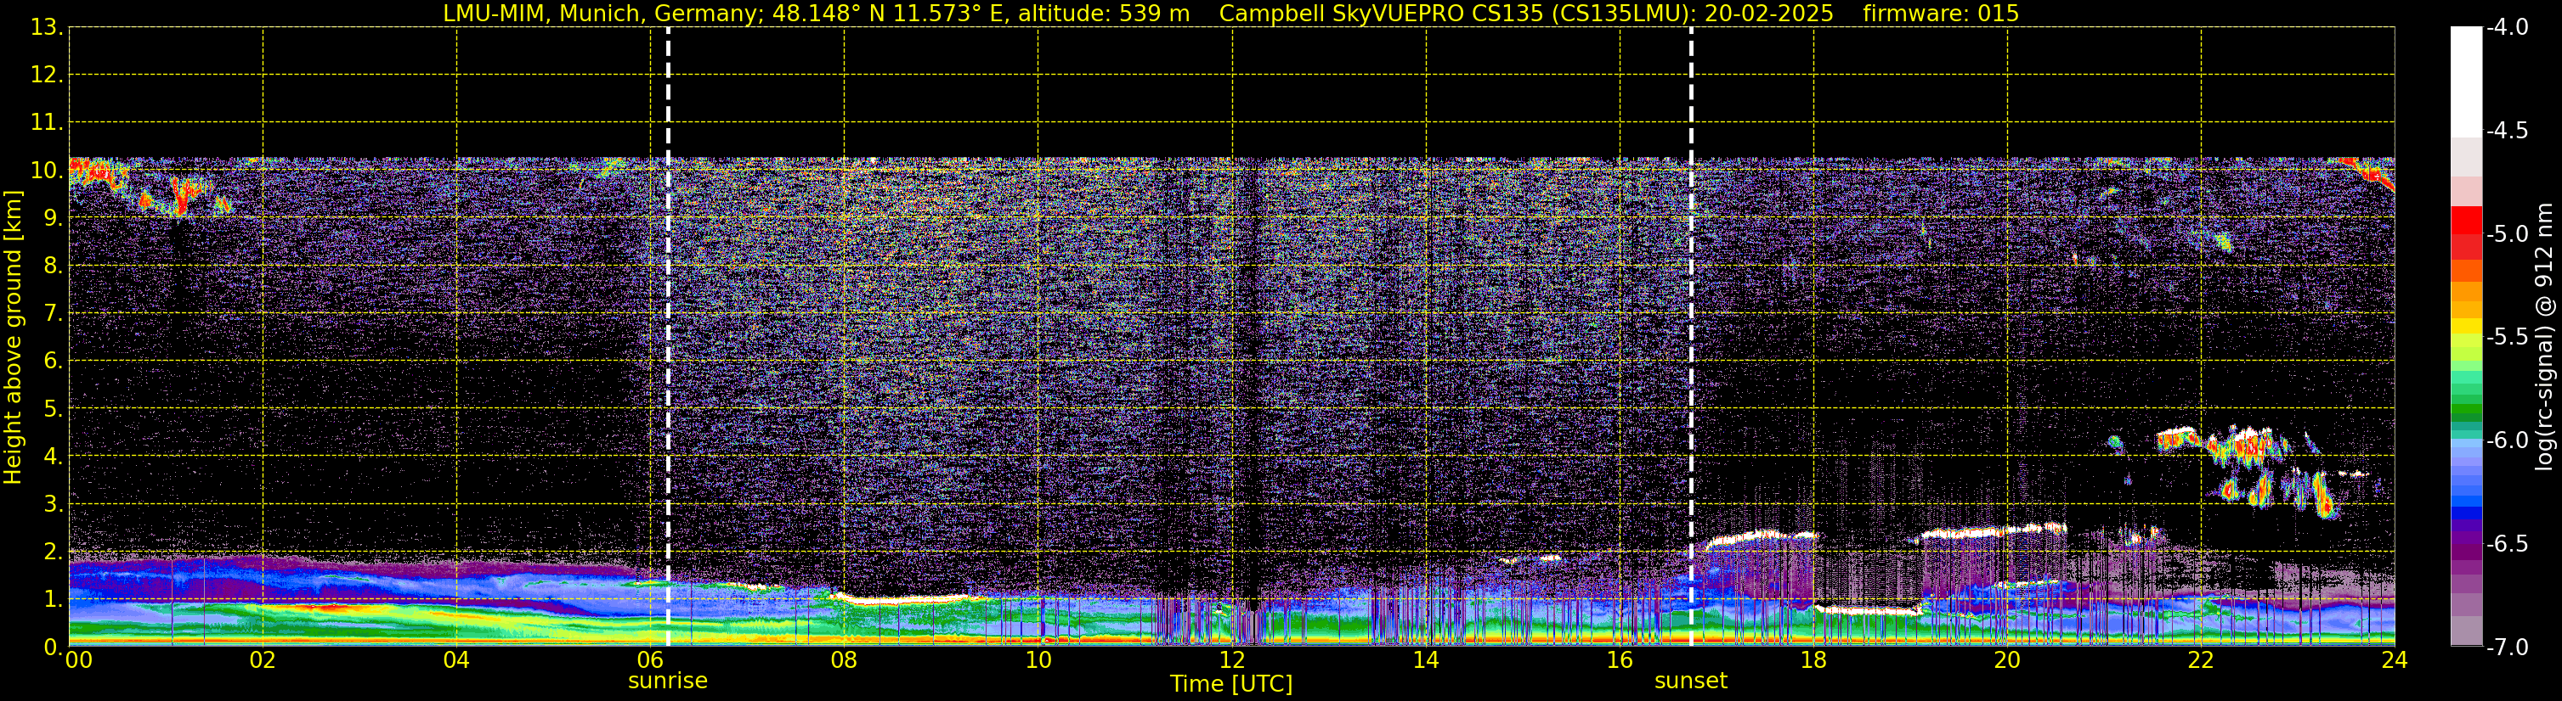
Task: Click the '20' tick on the time axis
Action: point(2007,661)
